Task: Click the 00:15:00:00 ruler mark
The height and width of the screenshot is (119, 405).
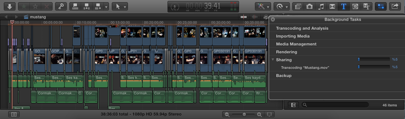Action: coord(120,22)
